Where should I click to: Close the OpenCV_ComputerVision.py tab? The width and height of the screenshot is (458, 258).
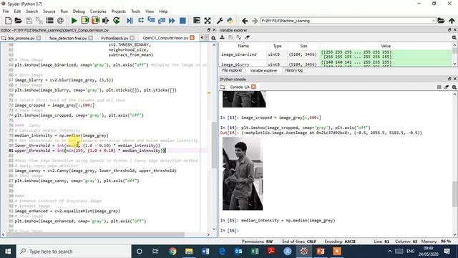pyautogui.click(x=192, y=38)
